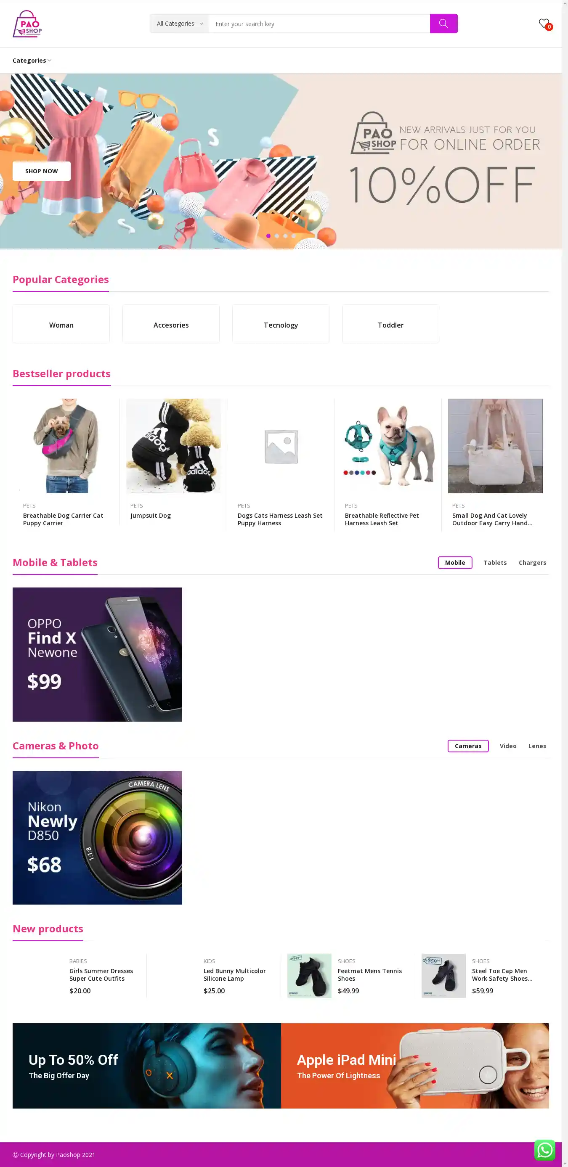This screenshot has height=1167, width=568.
Task: Click the Pao Shop logo in header
Action: pyautogui.click(x=27, y=24)
